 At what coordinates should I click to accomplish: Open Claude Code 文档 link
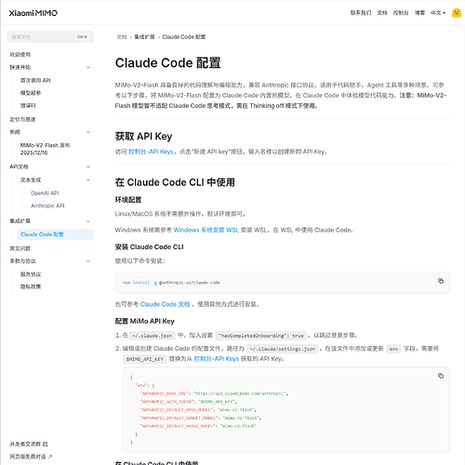click(x=165, y=304)
